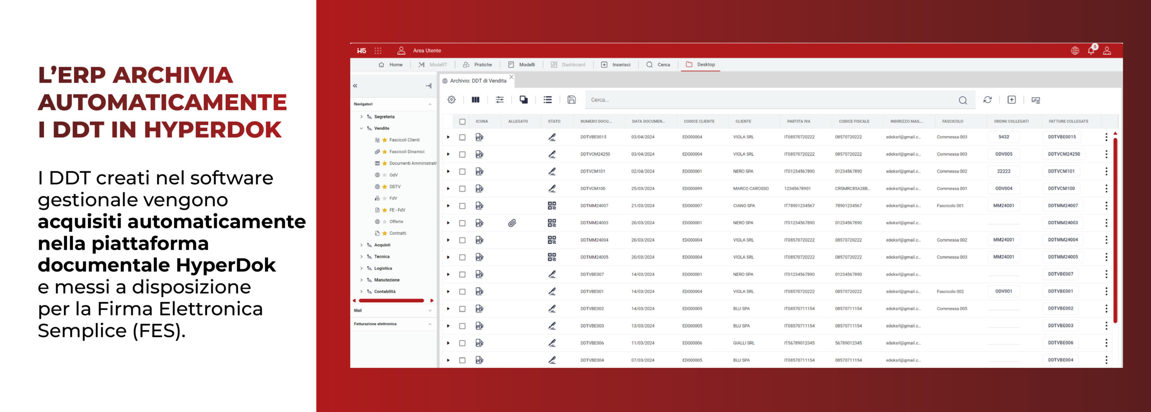Collapse the Vendite tree node

click(x=361, y=128)
